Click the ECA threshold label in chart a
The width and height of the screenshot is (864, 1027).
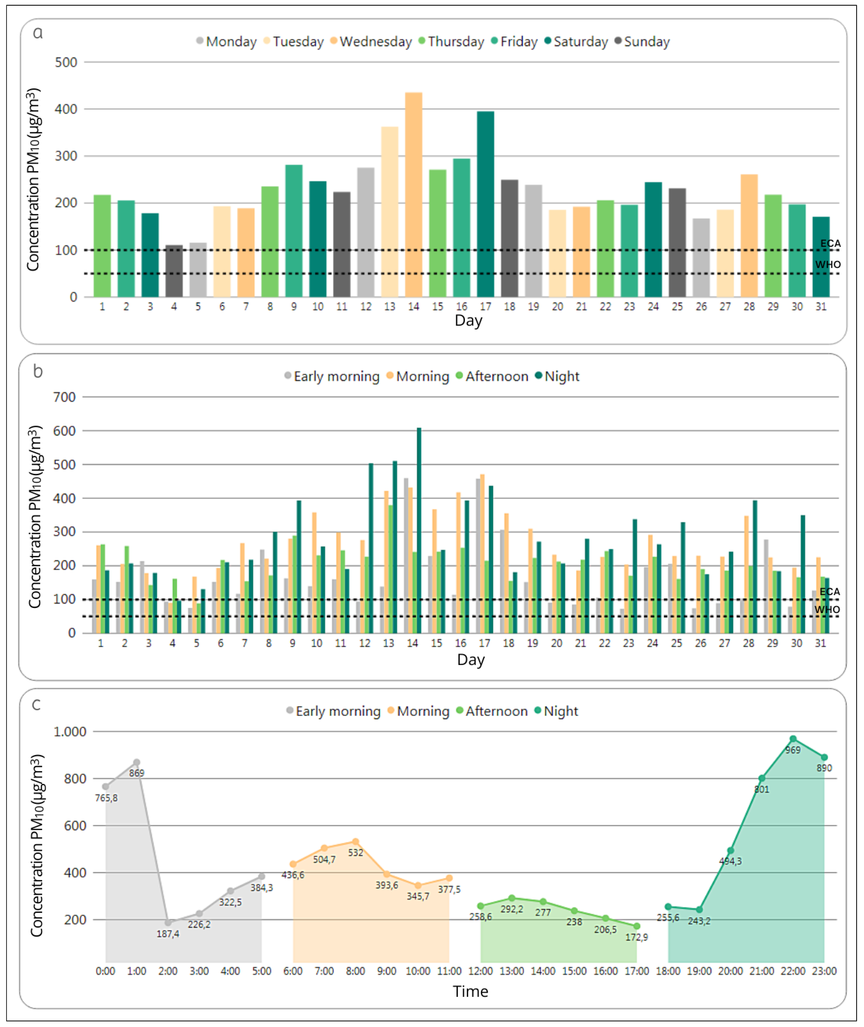point(830,243)
